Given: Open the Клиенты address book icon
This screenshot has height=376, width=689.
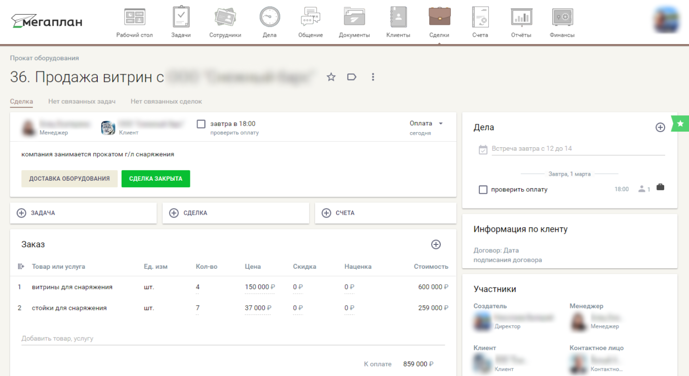Looking at the screenshot, I should pos(398,17).
